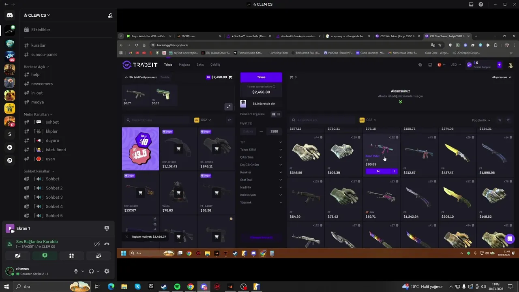This screenshot has width=519, height=292.
Task: Expand the Takas Kilidi filter
Action: tap(261, 150)
